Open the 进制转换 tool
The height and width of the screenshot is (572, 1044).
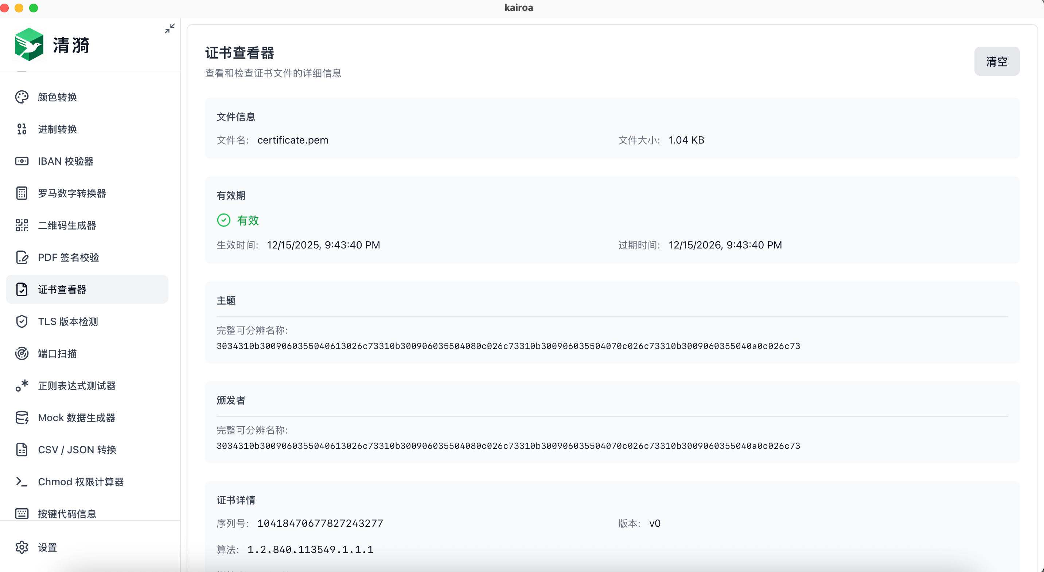click(x=57, y=129)
